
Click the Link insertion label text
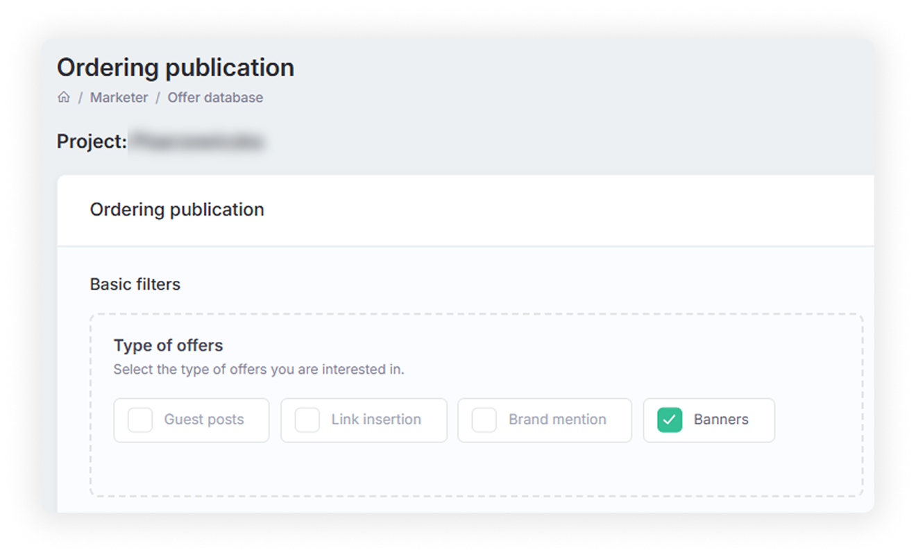point(376,420)
